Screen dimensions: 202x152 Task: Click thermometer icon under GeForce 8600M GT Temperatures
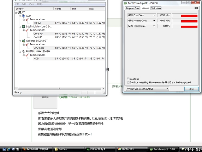click(27, 44)
